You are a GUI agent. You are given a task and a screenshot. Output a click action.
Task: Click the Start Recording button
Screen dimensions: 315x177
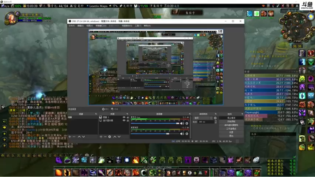(231, 122)
